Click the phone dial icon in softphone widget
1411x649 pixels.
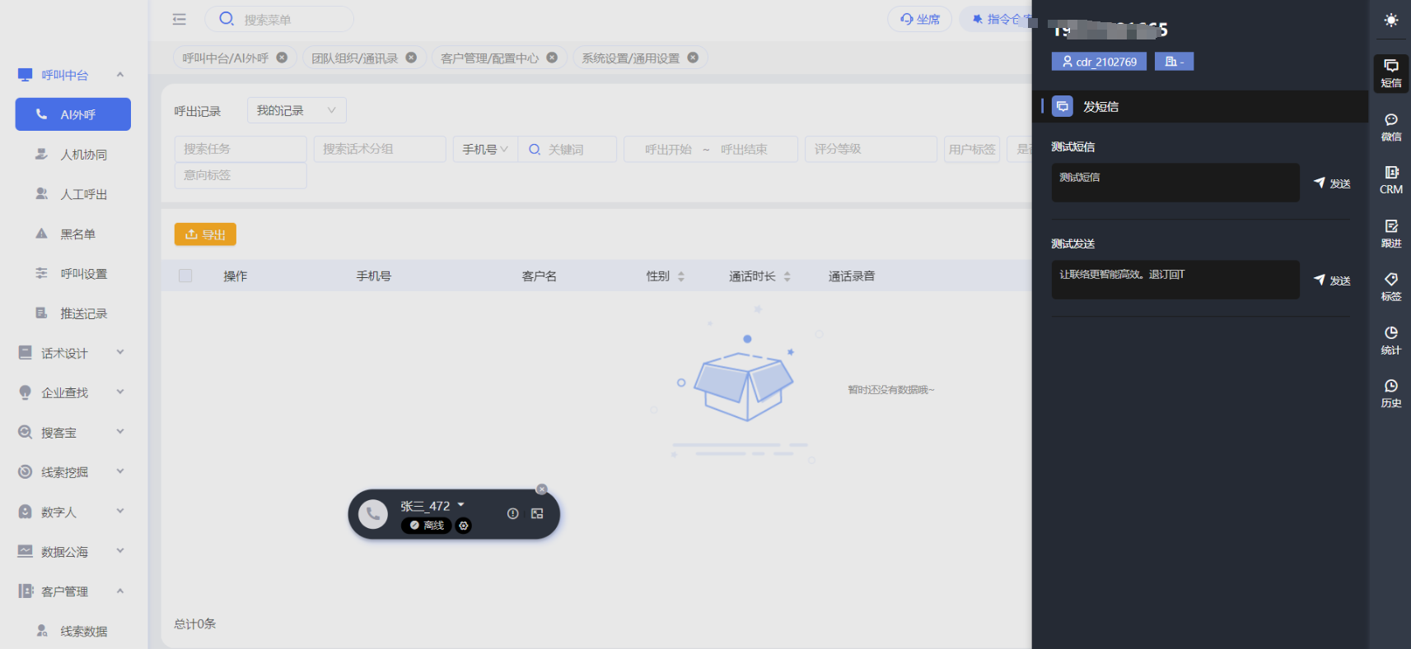[373, 514]
